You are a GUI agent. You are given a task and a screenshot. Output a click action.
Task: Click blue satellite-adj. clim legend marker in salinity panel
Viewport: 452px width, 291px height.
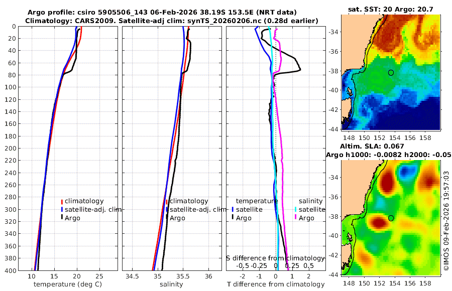pos(167,209)
